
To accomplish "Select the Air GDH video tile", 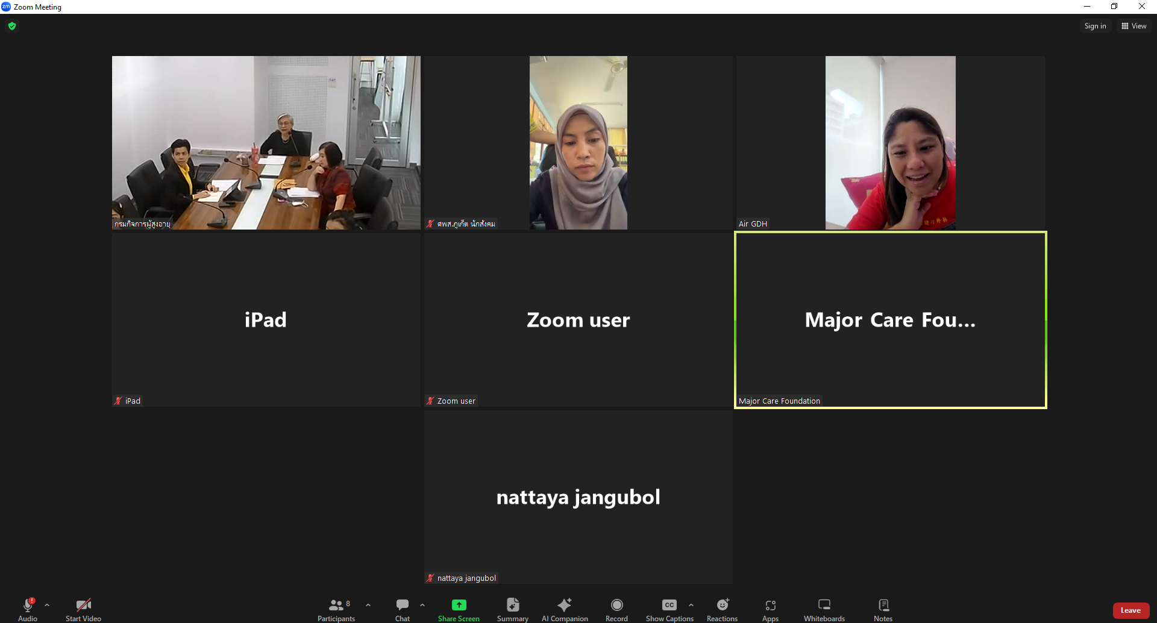I will 891,143.
